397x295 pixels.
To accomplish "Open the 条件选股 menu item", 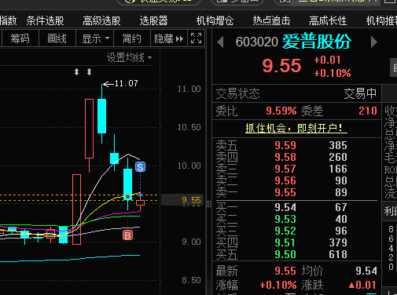I will (x=45, y=20).
